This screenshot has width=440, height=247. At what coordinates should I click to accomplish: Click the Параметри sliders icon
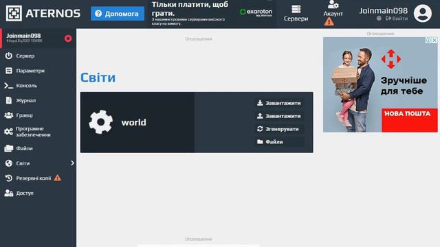coord(9,71)
